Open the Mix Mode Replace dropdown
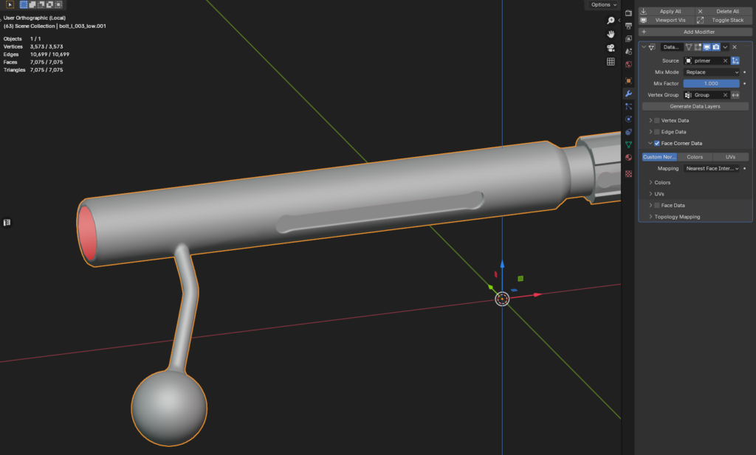Image resolution: width=756 pixels, height=455 pixels. [711, 72]
